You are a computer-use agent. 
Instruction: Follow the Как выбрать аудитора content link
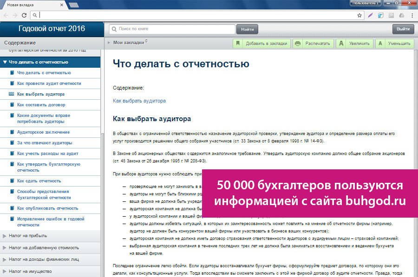(139, 101)
